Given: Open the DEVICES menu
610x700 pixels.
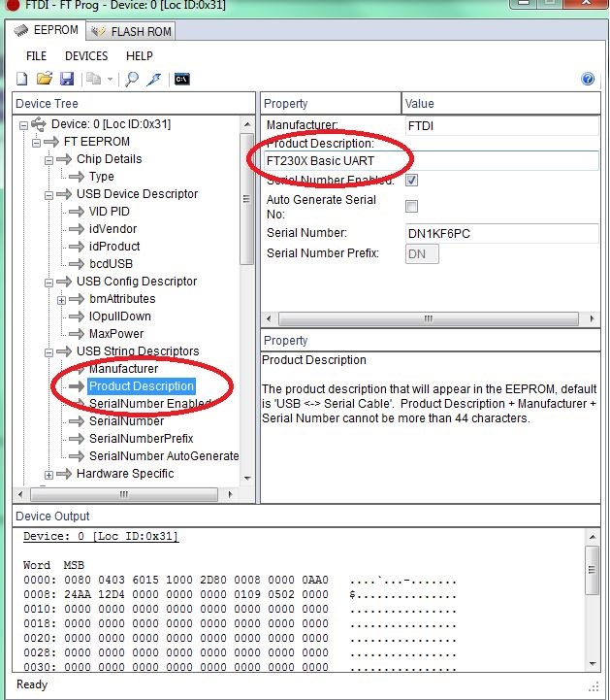Looking at the screenshot, I should (86, 55).
